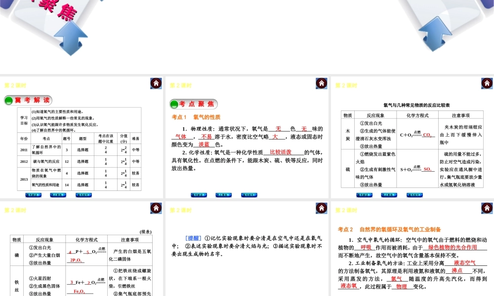Screen dimensions: 494x296
Task: Click the right blue nav button under 冀考解读 table
Action: [83, 195]
